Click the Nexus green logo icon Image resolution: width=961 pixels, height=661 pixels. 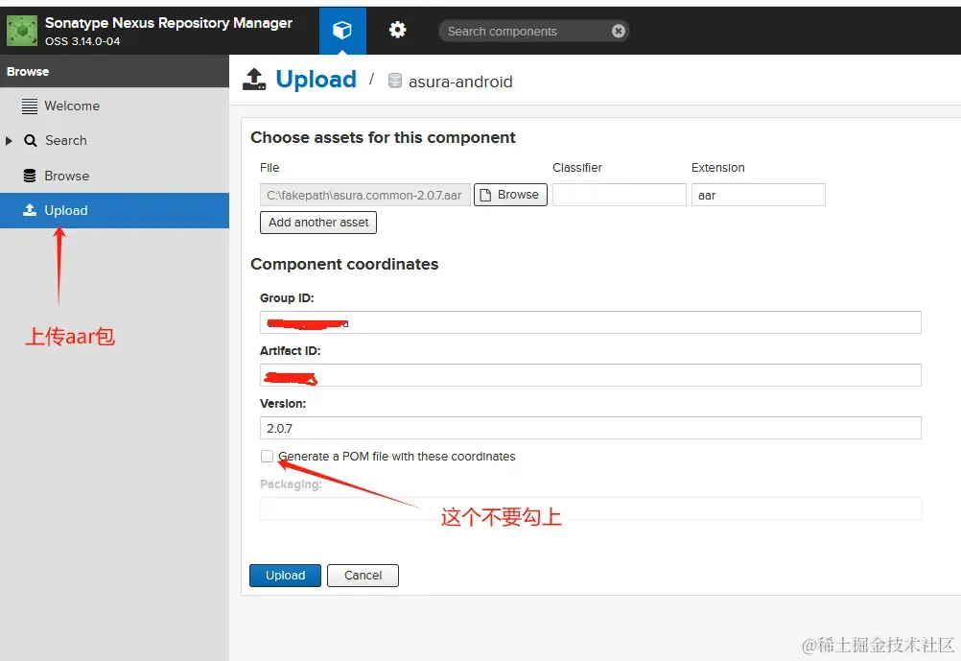pos(22,32)
